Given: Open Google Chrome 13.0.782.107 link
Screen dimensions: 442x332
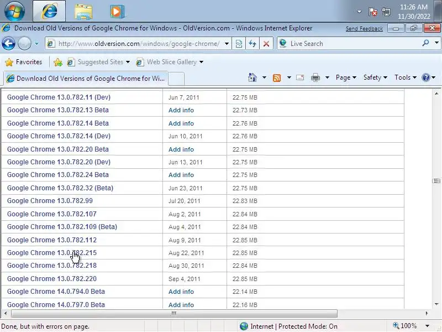Looking at the screenshot, I should [x=52, y=214].
